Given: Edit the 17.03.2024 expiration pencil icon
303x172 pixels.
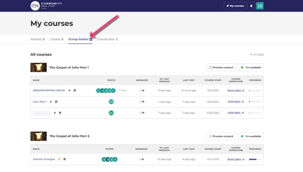Looking at the screenshot, I should coord(243,102).
